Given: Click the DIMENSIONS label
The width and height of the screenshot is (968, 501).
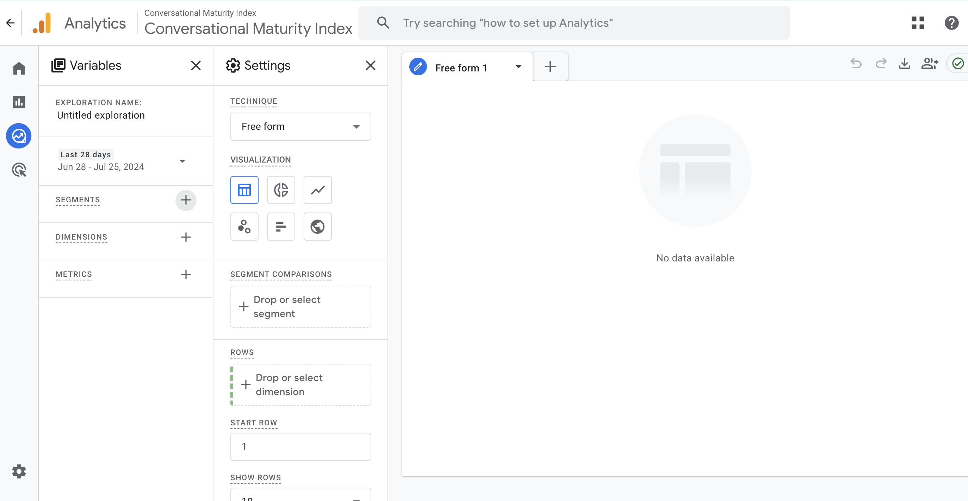Looking at the screenshot, I should coord(81,237).
